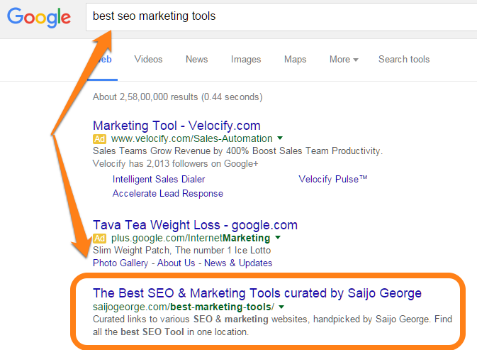The width and height of the screenshot is (477, 350).
Task: Click the Ad badge beside plus.google.com URL
Action: click(x=100, y=238)
